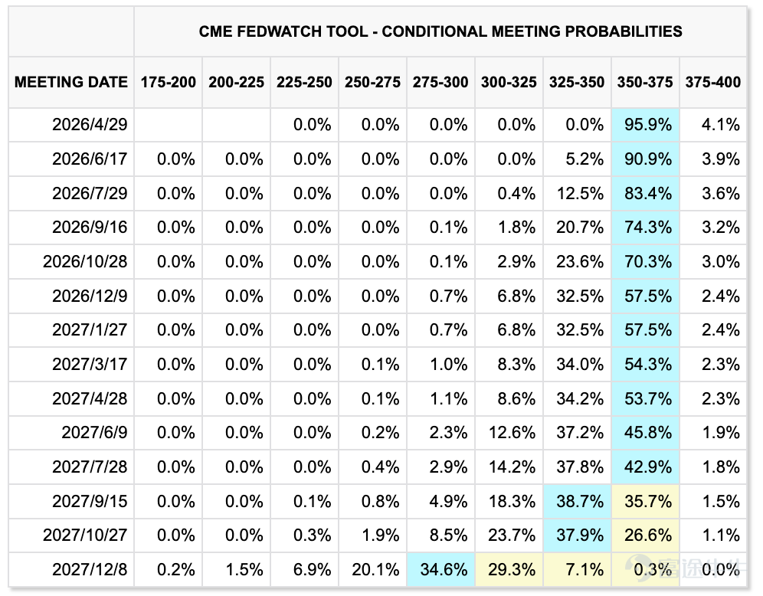
Task: Select the 225-250 column header
Action: click(x=304, y=82)
